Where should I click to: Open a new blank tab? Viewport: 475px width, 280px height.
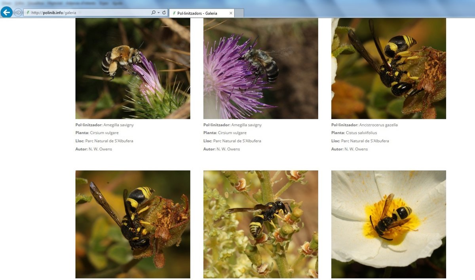click(x=239, y=13)
